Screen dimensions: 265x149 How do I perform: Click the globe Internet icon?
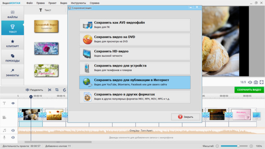pos(87,82)
